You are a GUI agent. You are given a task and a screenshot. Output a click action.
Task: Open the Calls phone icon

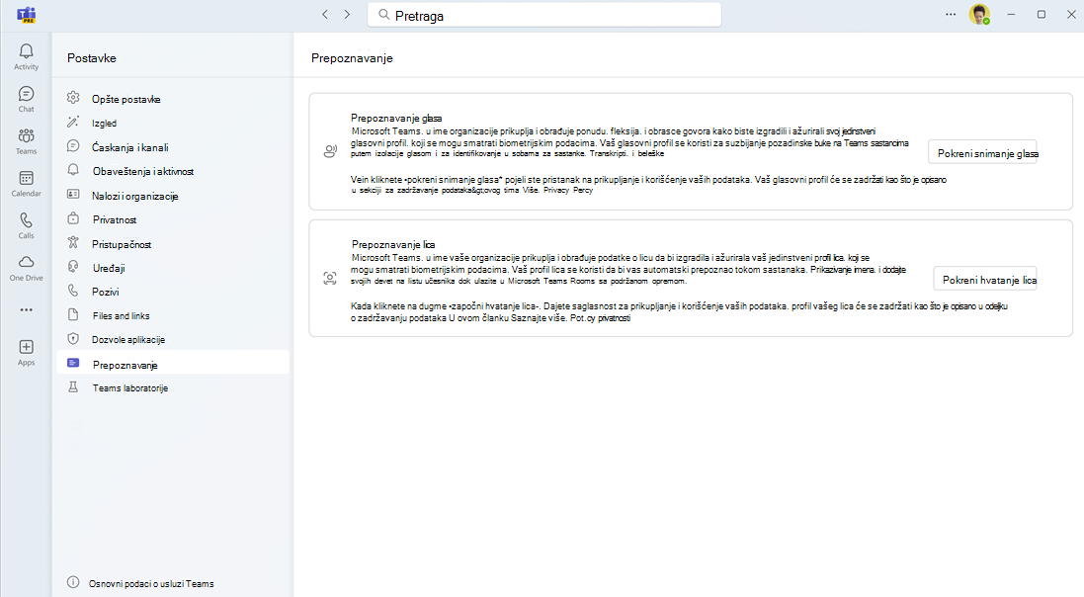(x=27, y=220)
